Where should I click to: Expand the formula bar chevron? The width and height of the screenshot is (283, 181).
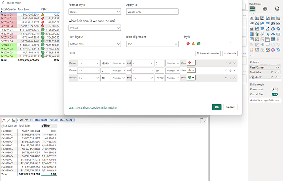point(205,121)
